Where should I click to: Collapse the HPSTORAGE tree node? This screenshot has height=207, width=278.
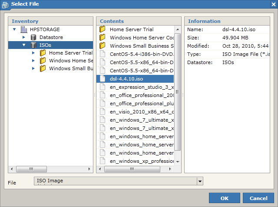pyautogui.click(x=14, y=29)
